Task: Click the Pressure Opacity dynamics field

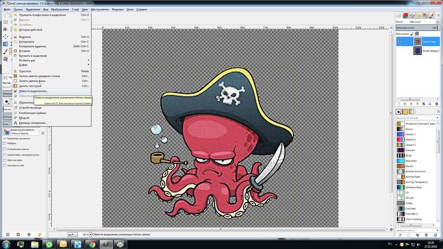Action: (24, 133)
